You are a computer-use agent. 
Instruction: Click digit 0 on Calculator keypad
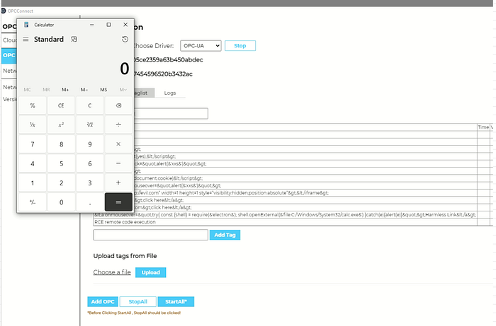pos(61,202)
